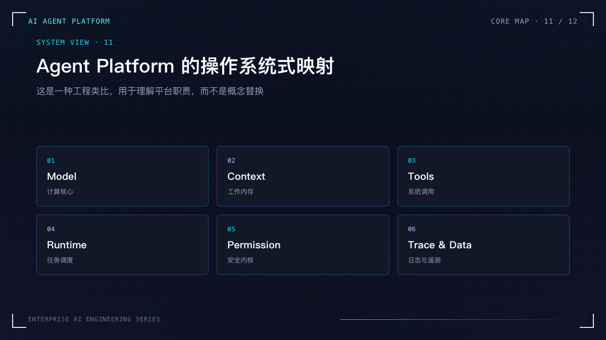The width and height of the screenshot is (606, 340).
Task: Select the Runtime card
Action: tap(122, 245)
